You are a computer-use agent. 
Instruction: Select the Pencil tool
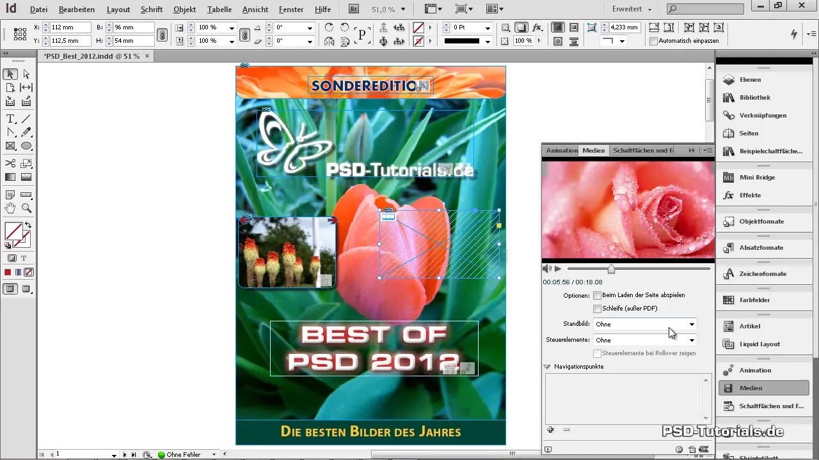(26, 132)
